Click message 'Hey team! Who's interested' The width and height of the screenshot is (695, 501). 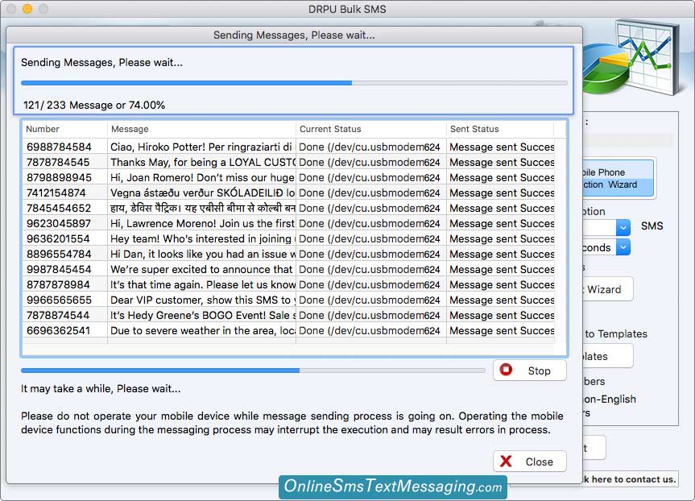click(201, 238)
